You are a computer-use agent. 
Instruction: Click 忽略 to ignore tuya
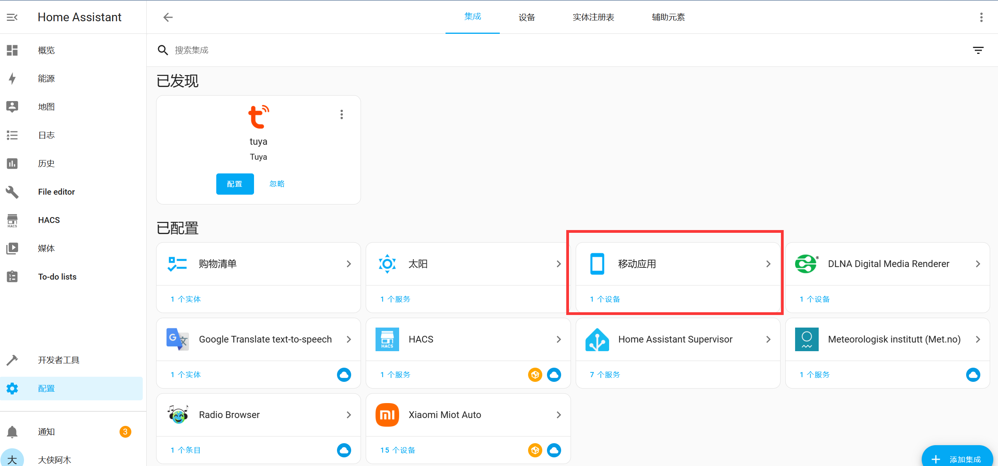pyautogui.click(x=277, y=184)
